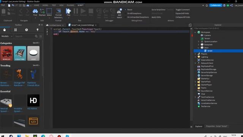Select the Structure category thumbnail

tap(20, 53)
